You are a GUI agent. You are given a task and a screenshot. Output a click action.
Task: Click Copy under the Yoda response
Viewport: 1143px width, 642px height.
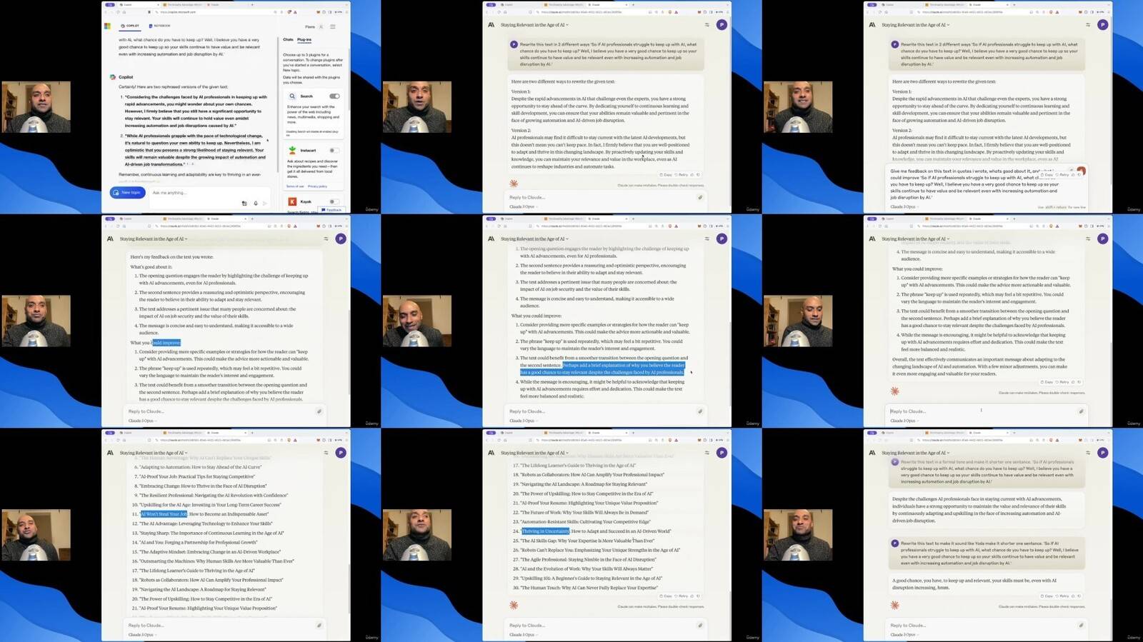1047,596
